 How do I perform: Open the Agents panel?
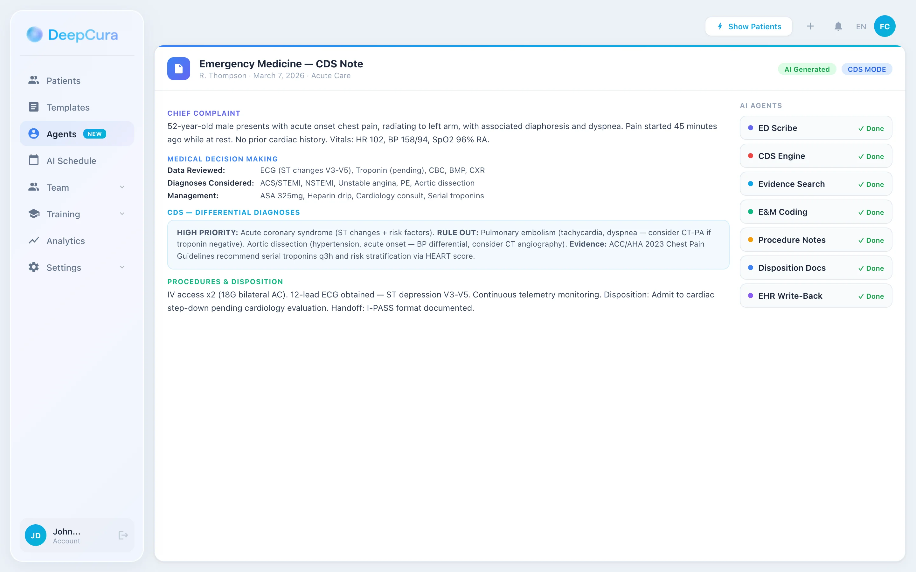pos(61,133)
